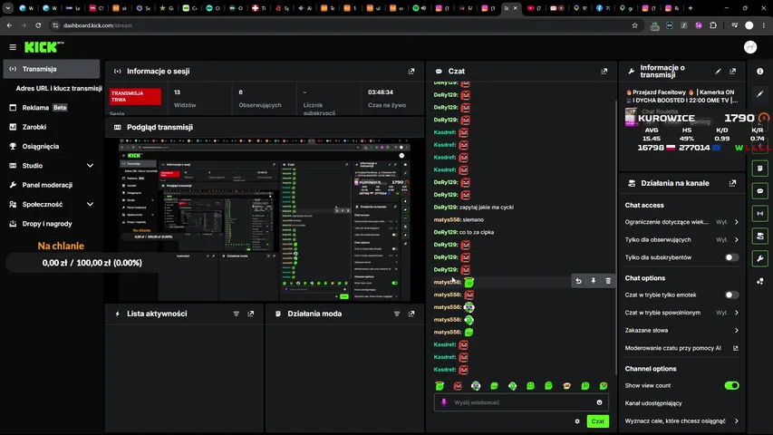Pop out Informacje o transmisji panel
The height and width of the screenshot is (435, 773).
732,72
